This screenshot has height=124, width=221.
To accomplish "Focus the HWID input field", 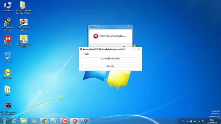I will click(110, 59).
